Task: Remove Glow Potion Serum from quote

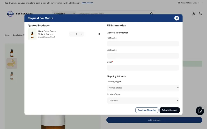Action: (x=99, y=34)
